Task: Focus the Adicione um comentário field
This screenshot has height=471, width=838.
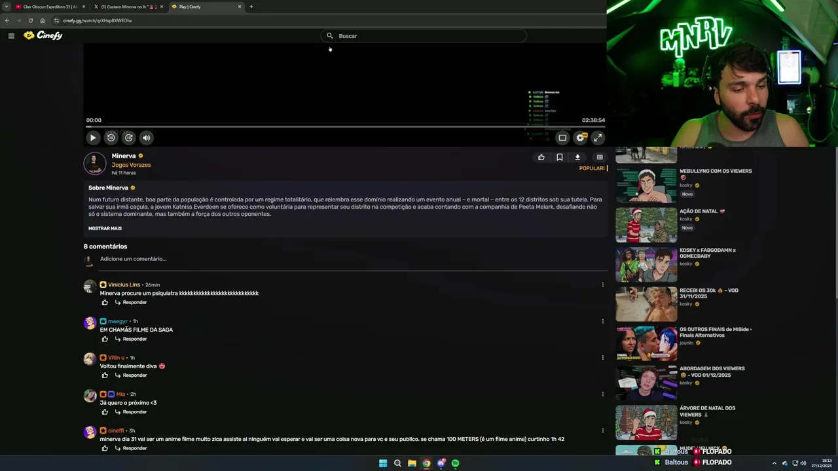Action: click(354, 259)
